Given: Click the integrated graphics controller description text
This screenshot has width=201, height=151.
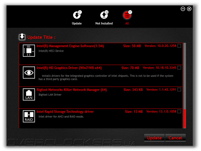Looking at the screenshot, I should (106, 77).
